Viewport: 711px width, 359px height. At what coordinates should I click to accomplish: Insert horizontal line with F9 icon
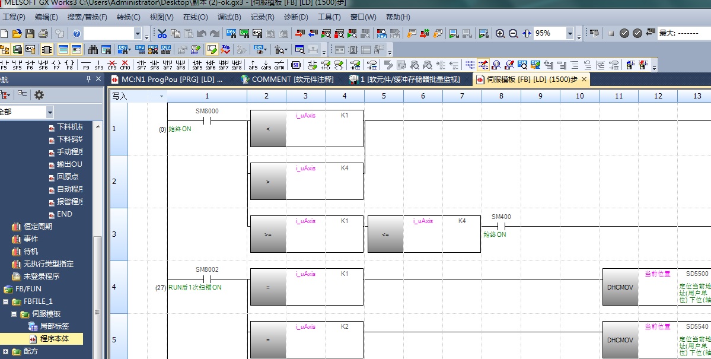coord(85,64)
